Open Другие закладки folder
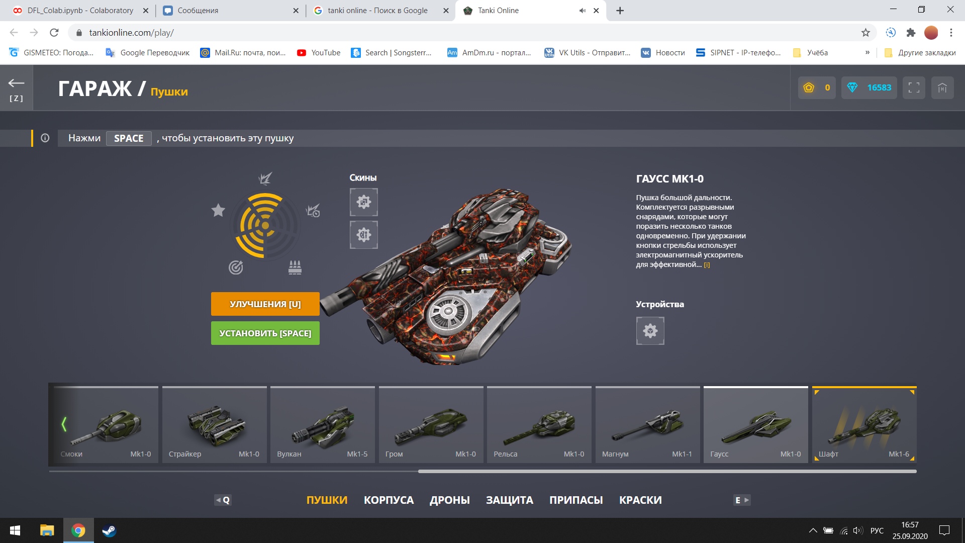This screenshot has height=543, width=965. (x=920, y=53)
